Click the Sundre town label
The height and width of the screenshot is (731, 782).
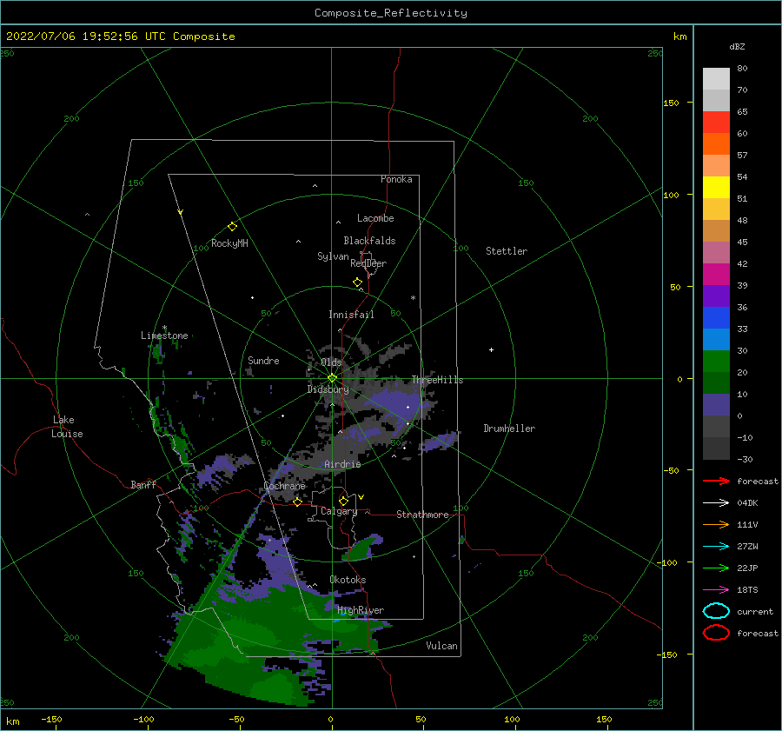[x=263, y=361]
